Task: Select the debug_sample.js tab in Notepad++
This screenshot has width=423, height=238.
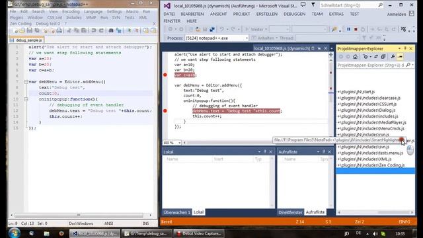Action: (x=26, y=40)
